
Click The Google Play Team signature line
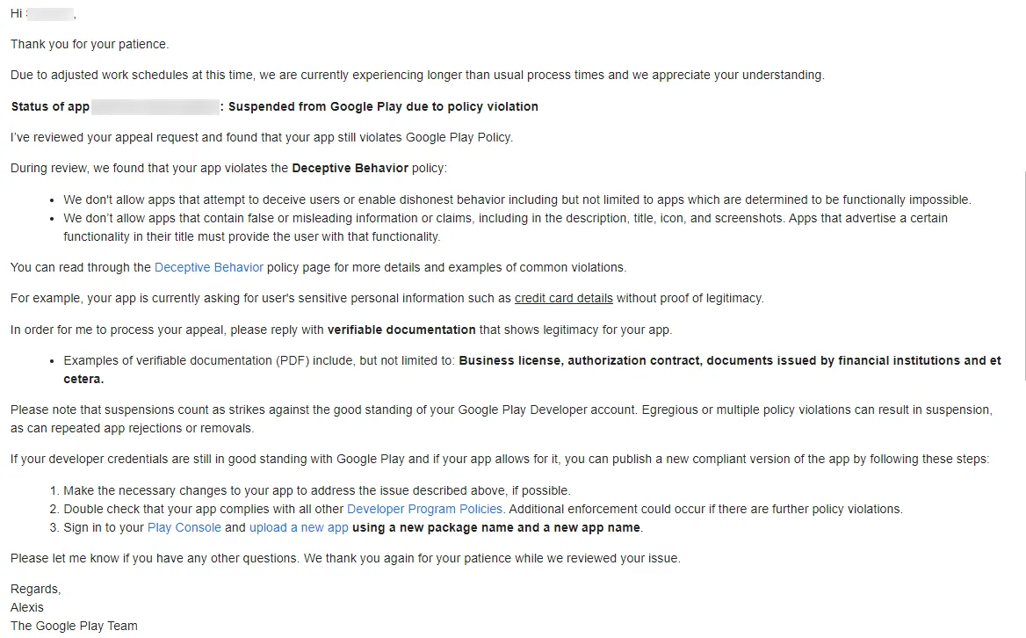74,626
